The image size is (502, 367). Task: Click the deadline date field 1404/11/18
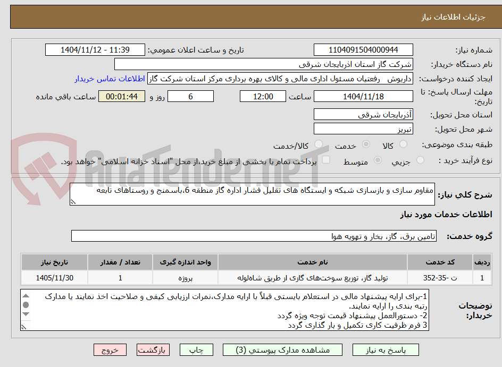(x=363, y=96)
